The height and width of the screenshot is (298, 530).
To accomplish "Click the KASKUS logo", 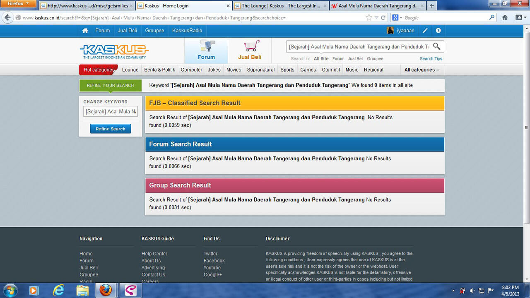I will click(x=114, y=52).
